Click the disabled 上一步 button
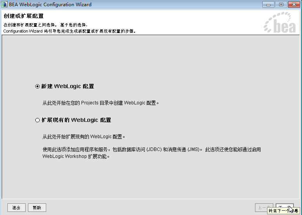The height and width of the screenshot is (215, 302). 264,208
